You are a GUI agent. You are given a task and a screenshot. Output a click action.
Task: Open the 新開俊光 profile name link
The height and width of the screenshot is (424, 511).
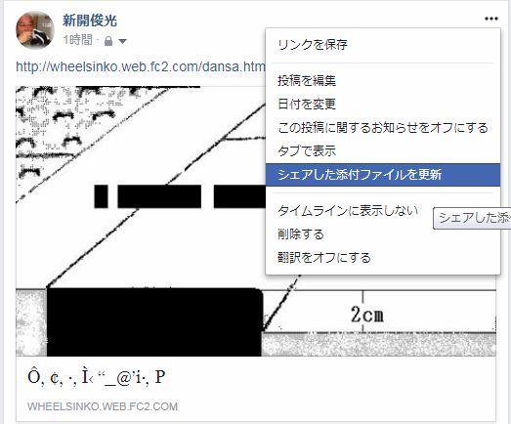click(90, 21)
